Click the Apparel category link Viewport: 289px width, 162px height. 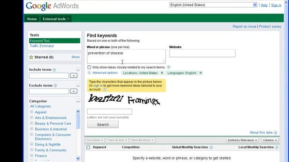coord(41,112)
